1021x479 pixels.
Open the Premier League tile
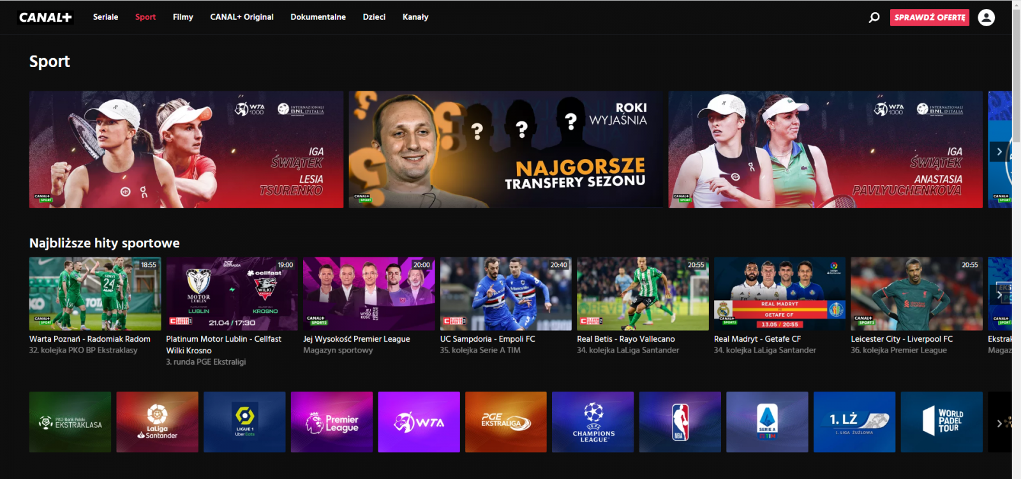[x=332, y=422]
